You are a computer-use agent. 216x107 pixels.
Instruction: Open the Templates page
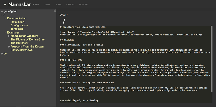[x=17, y=29]
